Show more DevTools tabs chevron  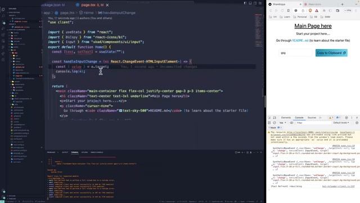tap(320, 118)
